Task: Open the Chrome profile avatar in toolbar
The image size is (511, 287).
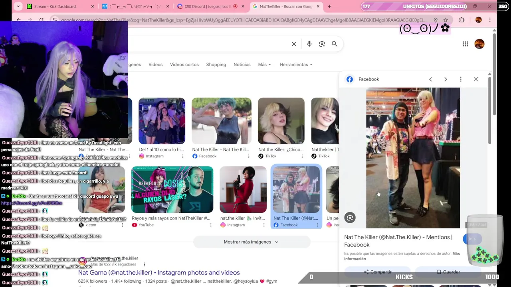Action: [478, 20]
